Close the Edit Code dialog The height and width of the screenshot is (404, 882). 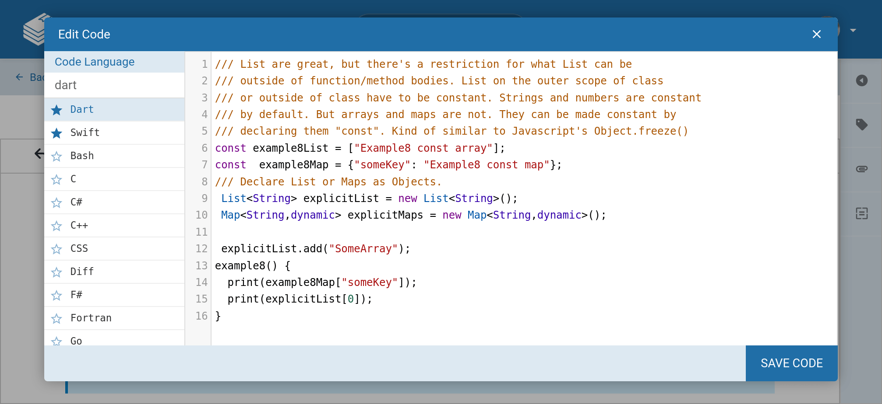[x=816, y=34]
